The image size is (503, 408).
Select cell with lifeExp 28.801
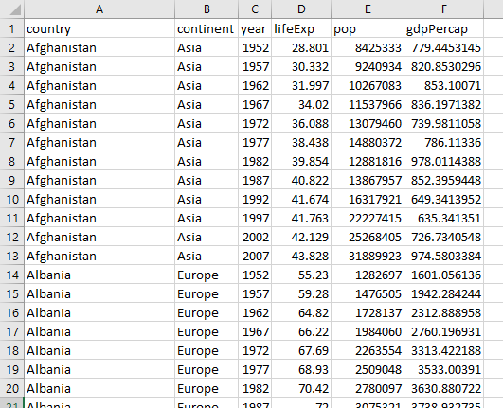click(301, 47)
